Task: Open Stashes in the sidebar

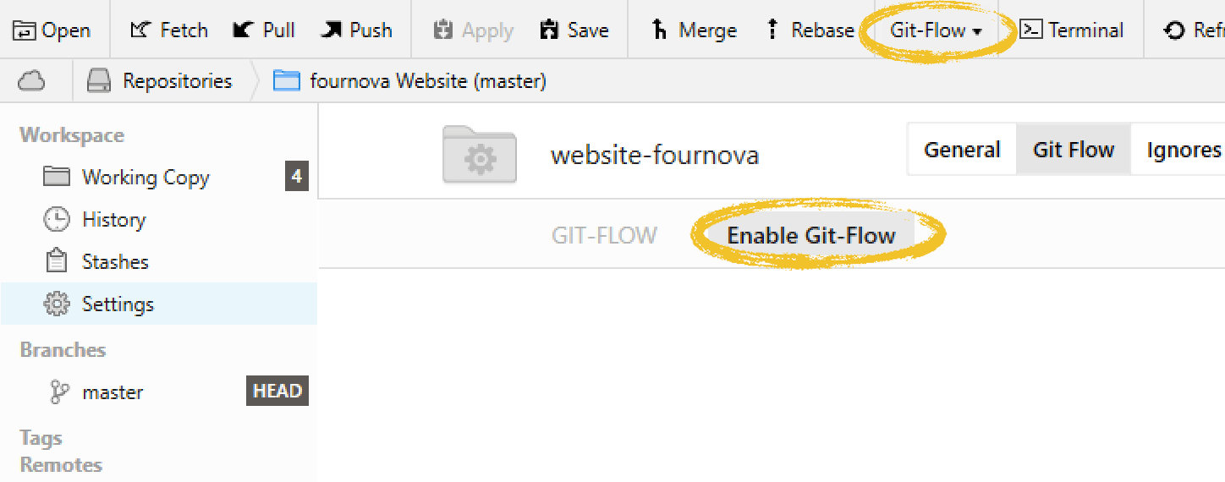Action: pos(115,262)
